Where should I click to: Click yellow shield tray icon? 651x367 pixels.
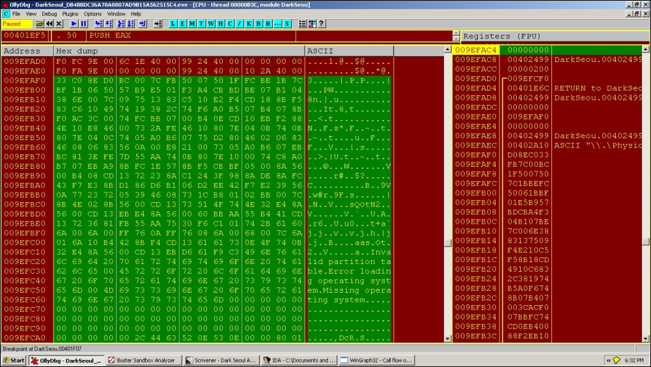pos(616,360)
